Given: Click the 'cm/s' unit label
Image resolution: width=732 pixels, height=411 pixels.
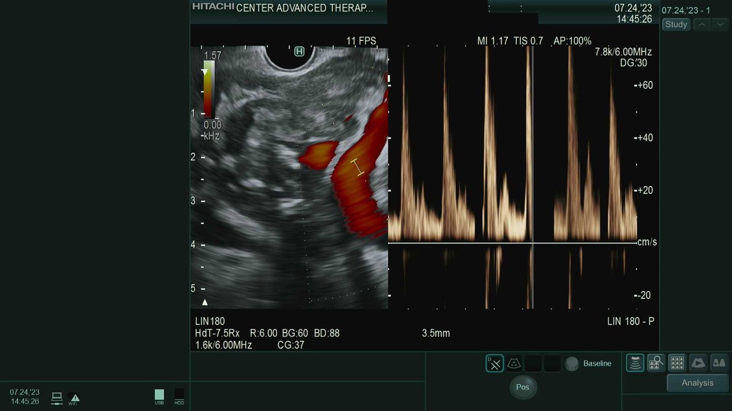Looking at the screenshot, I should 647,242.
